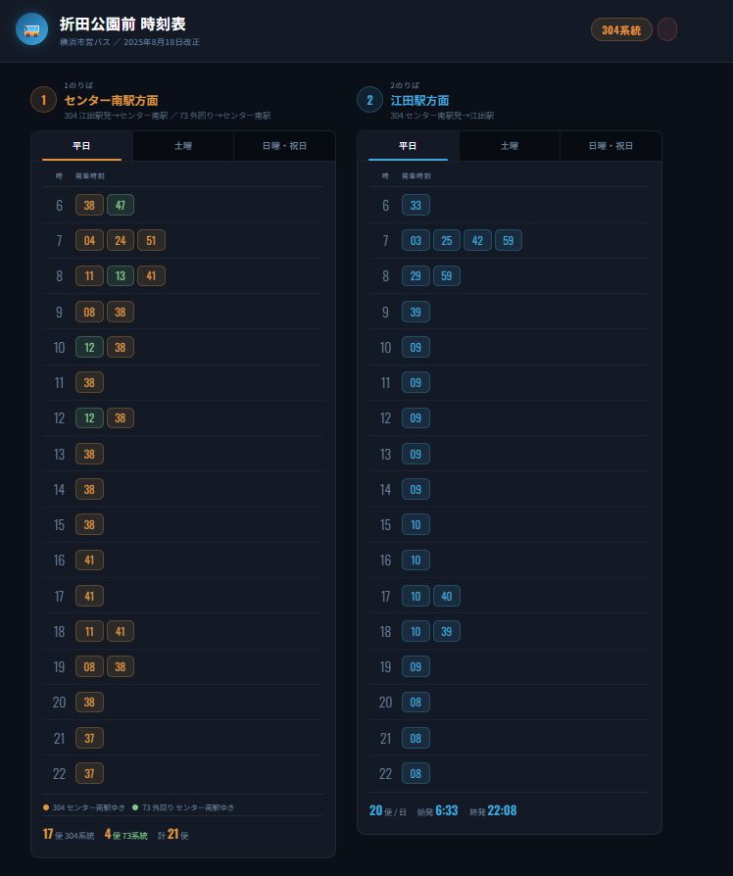Click the green 13 departure at 8 o'clock
The image size is (733, 876).
pyautogui.click(x=121, y=276)
